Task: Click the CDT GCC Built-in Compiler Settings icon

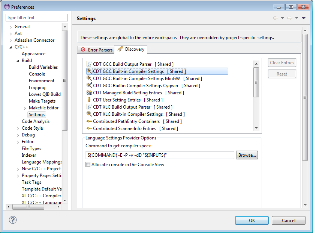Action: (x=89, y=71)
